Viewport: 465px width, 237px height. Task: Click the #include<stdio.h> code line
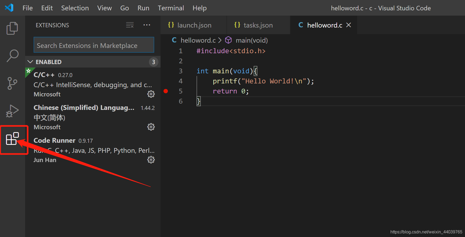coord(231,51)
